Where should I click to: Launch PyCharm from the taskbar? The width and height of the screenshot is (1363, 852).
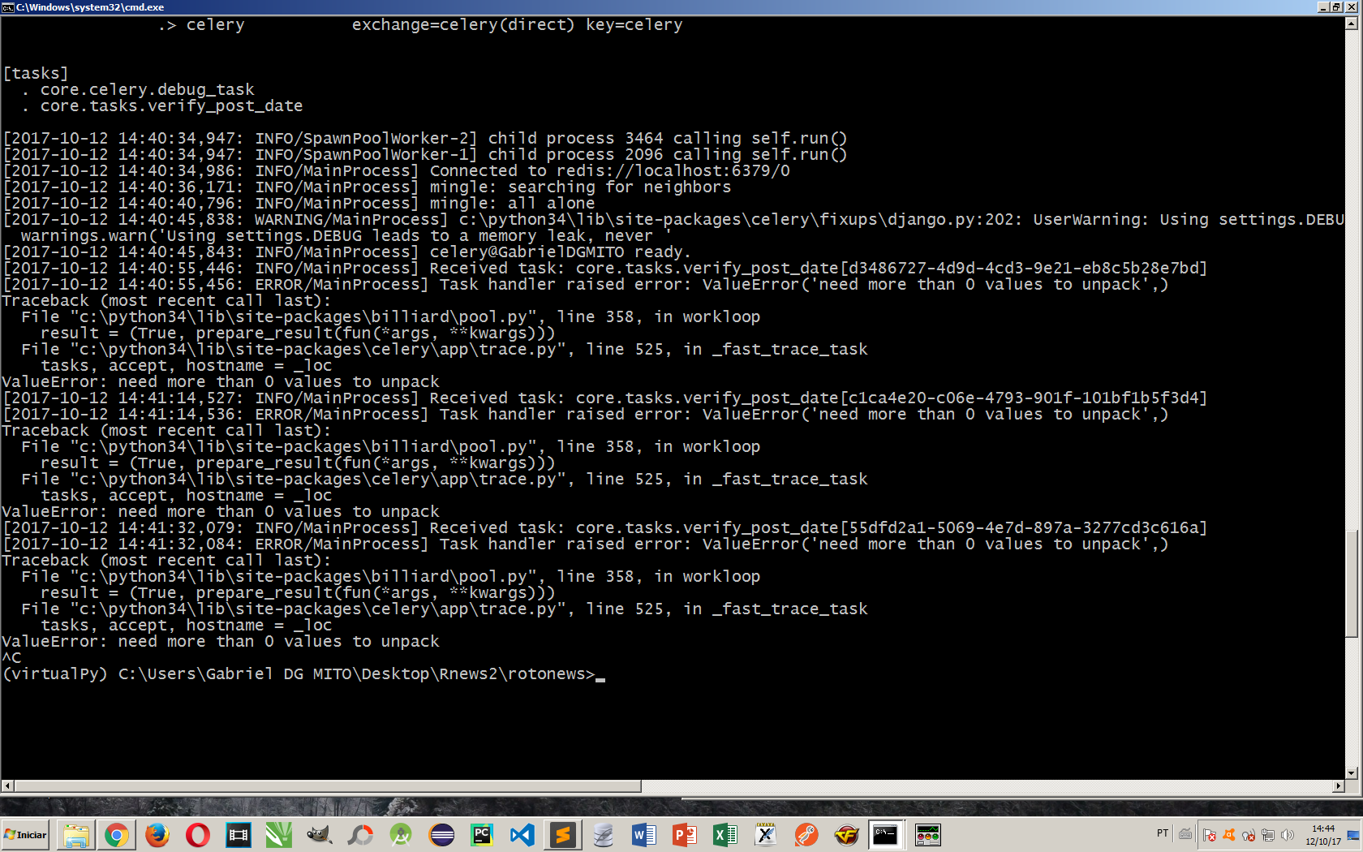[482, 835]
